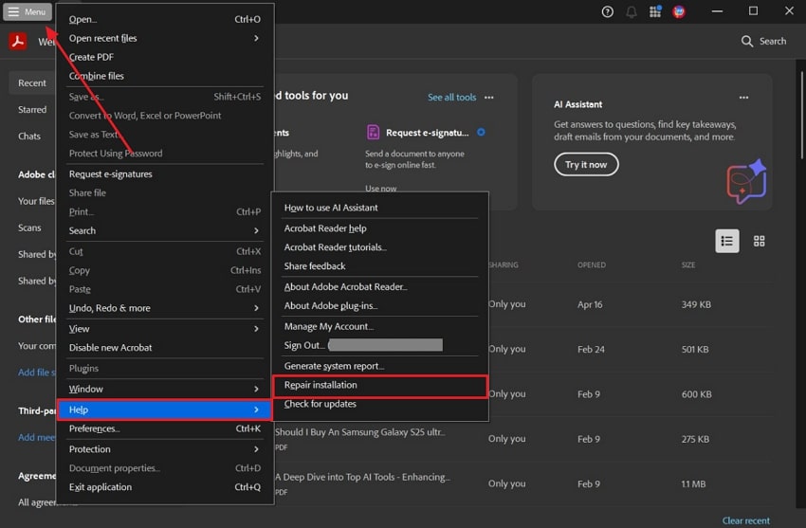Select Starred in the left sidebar
806x528 pixels.
[32, 109]
